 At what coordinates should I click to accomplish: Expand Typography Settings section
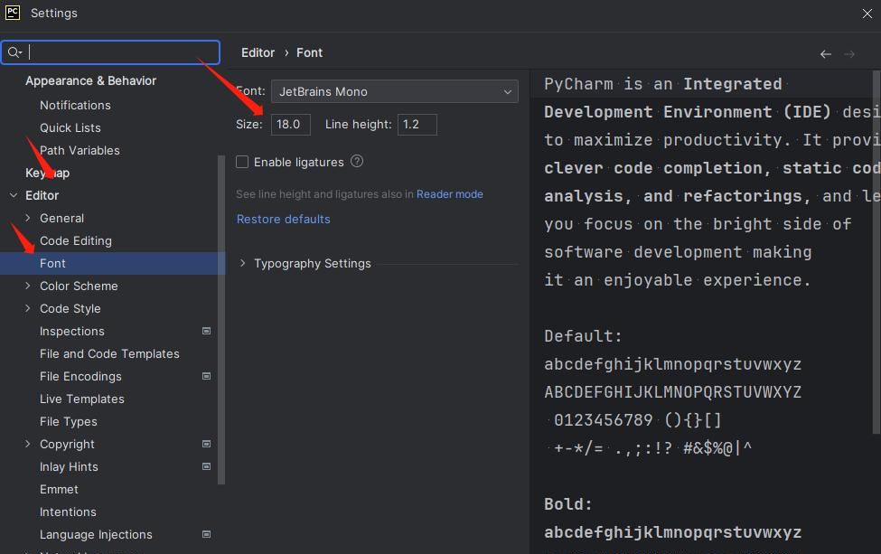pos(242,264)
